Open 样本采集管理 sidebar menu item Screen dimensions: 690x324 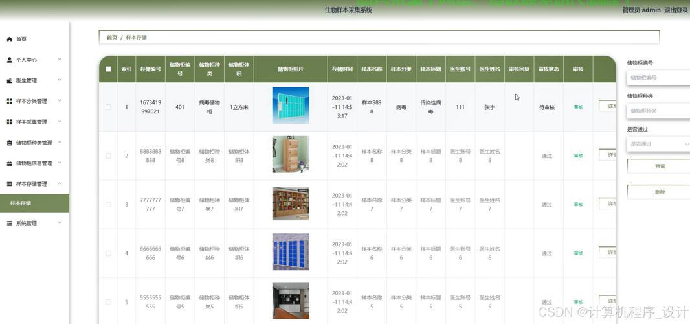pyautogui.click(x=34, y=122)
